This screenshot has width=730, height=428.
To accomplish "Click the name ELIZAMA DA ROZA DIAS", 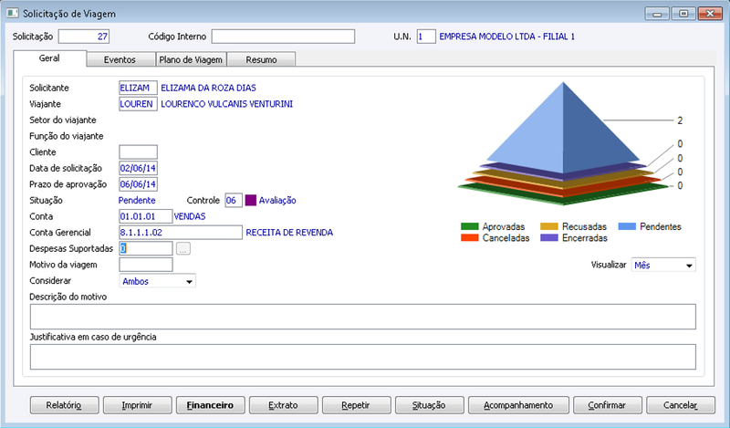I will (208, 88).
